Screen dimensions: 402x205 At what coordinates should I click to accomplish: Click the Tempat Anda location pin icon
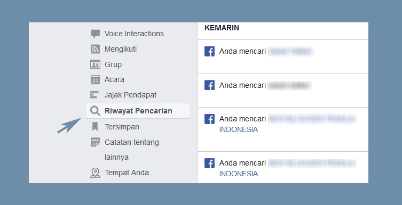tap(95, 173)
